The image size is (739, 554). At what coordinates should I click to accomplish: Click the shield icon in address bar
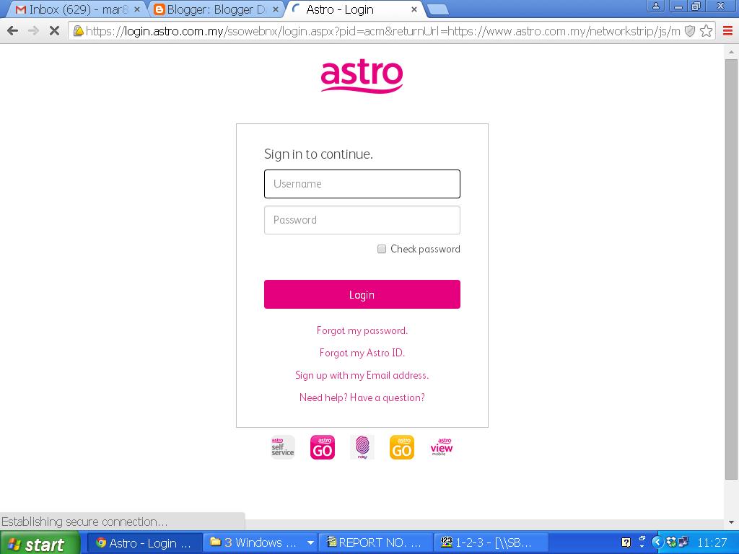coord(689,31)
